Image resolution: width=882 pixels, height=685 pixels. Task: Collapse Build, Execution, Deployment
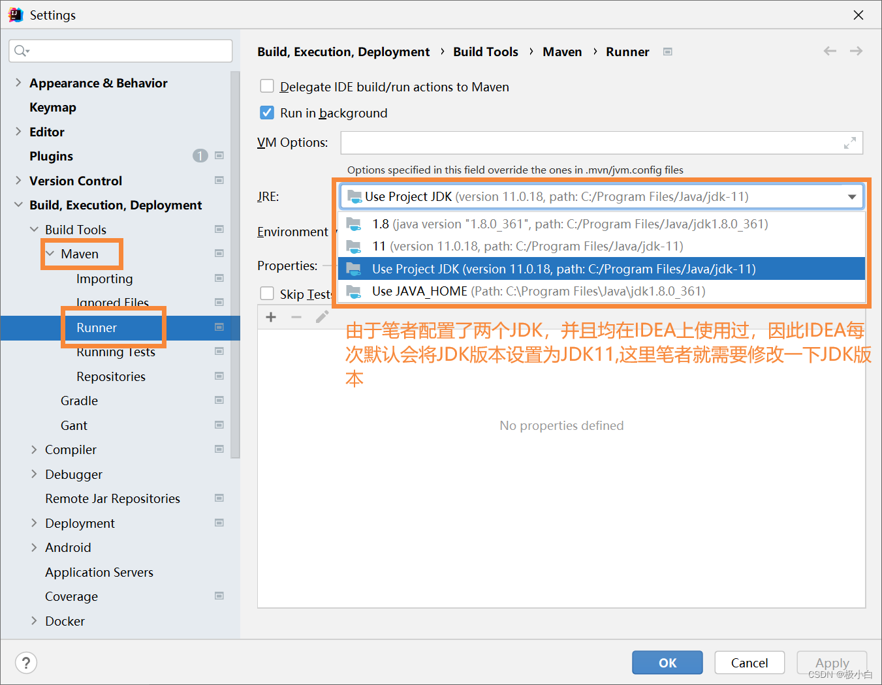[x=18, y=205]
